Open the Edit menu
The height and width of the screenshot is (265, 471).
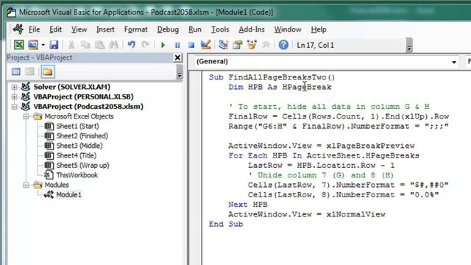tap(56, 29)
